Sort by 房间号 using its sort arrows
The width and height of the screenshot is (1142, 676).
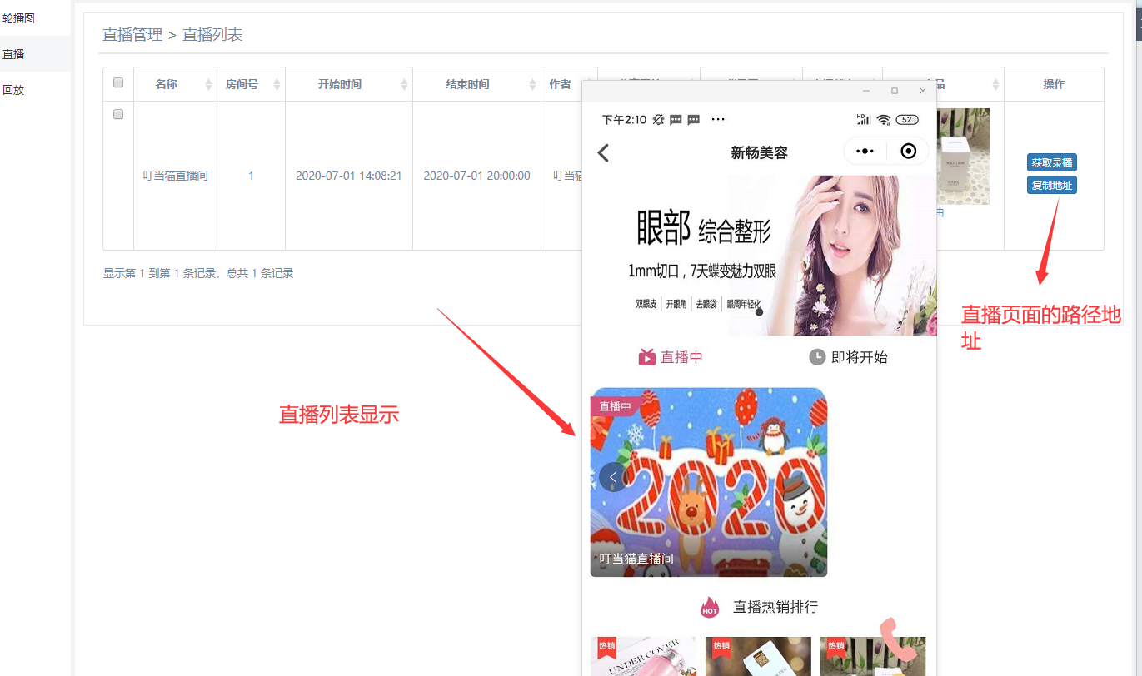277,84
